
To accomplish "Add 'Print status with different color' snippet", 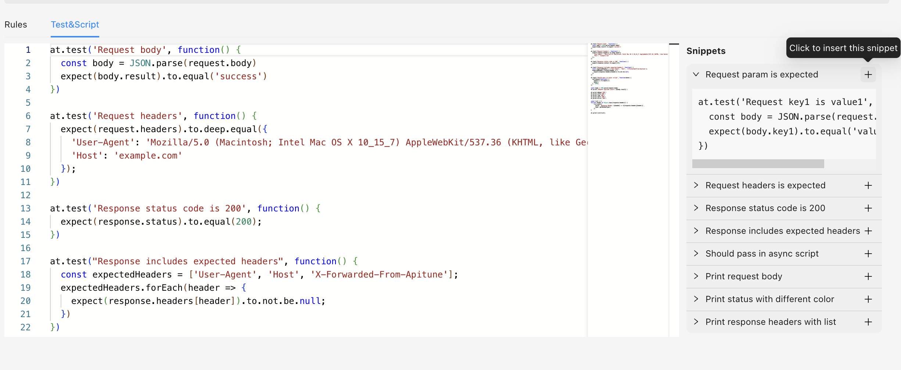I will click(868, 299).
